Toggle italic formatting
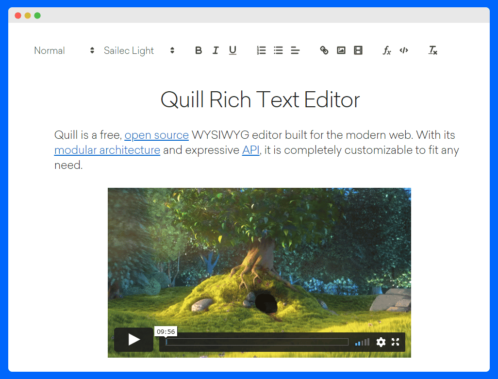 point(216,50)
